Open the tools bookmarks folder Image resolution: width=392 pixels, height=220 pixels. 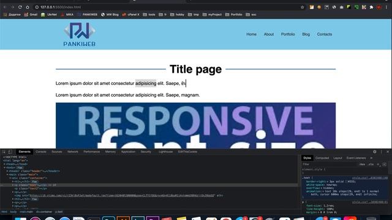(x=149, y=15)
